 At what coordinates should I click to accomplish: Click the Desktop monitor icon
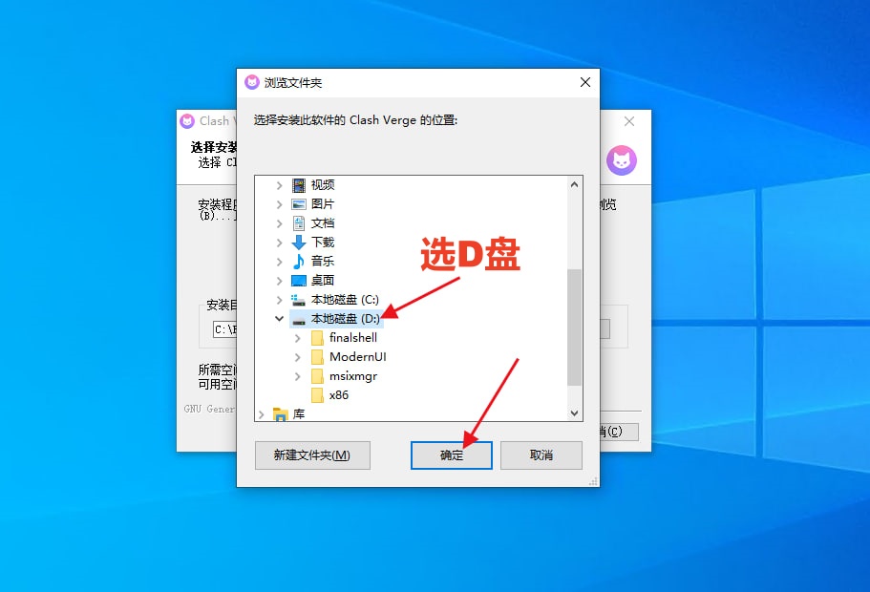coord(299,280)
